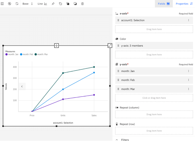Click the y-axis hash section icon
This screenshot has height=141, width=195.
pos(117,64)
